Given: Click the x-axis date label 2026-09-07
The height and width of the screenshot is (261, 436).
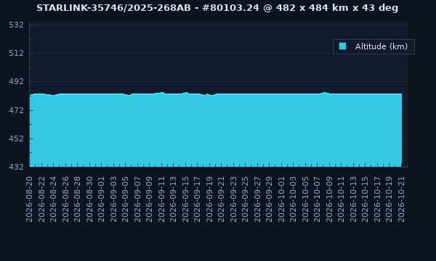Looking at the screenshot, I should coord(137,199).
